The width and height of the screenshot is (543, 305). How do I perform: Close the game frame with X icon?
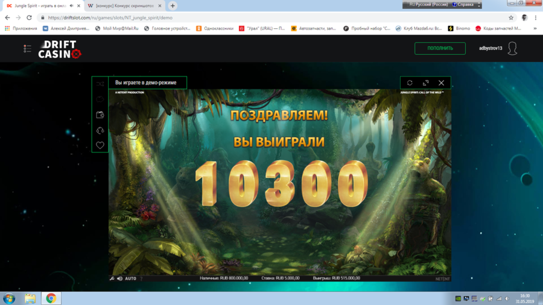click(x=441, y=83)
